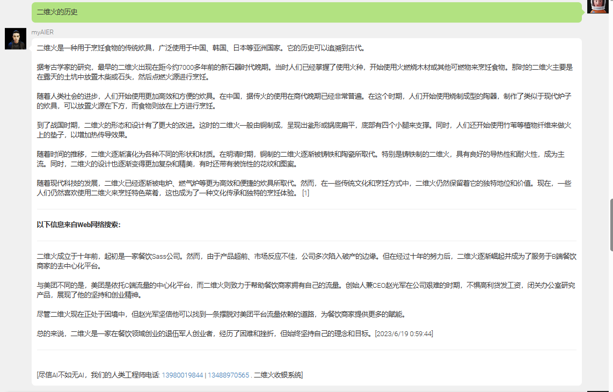Click the timestamp [2023/6/19 0:59:44]

[x=404, y=333]
